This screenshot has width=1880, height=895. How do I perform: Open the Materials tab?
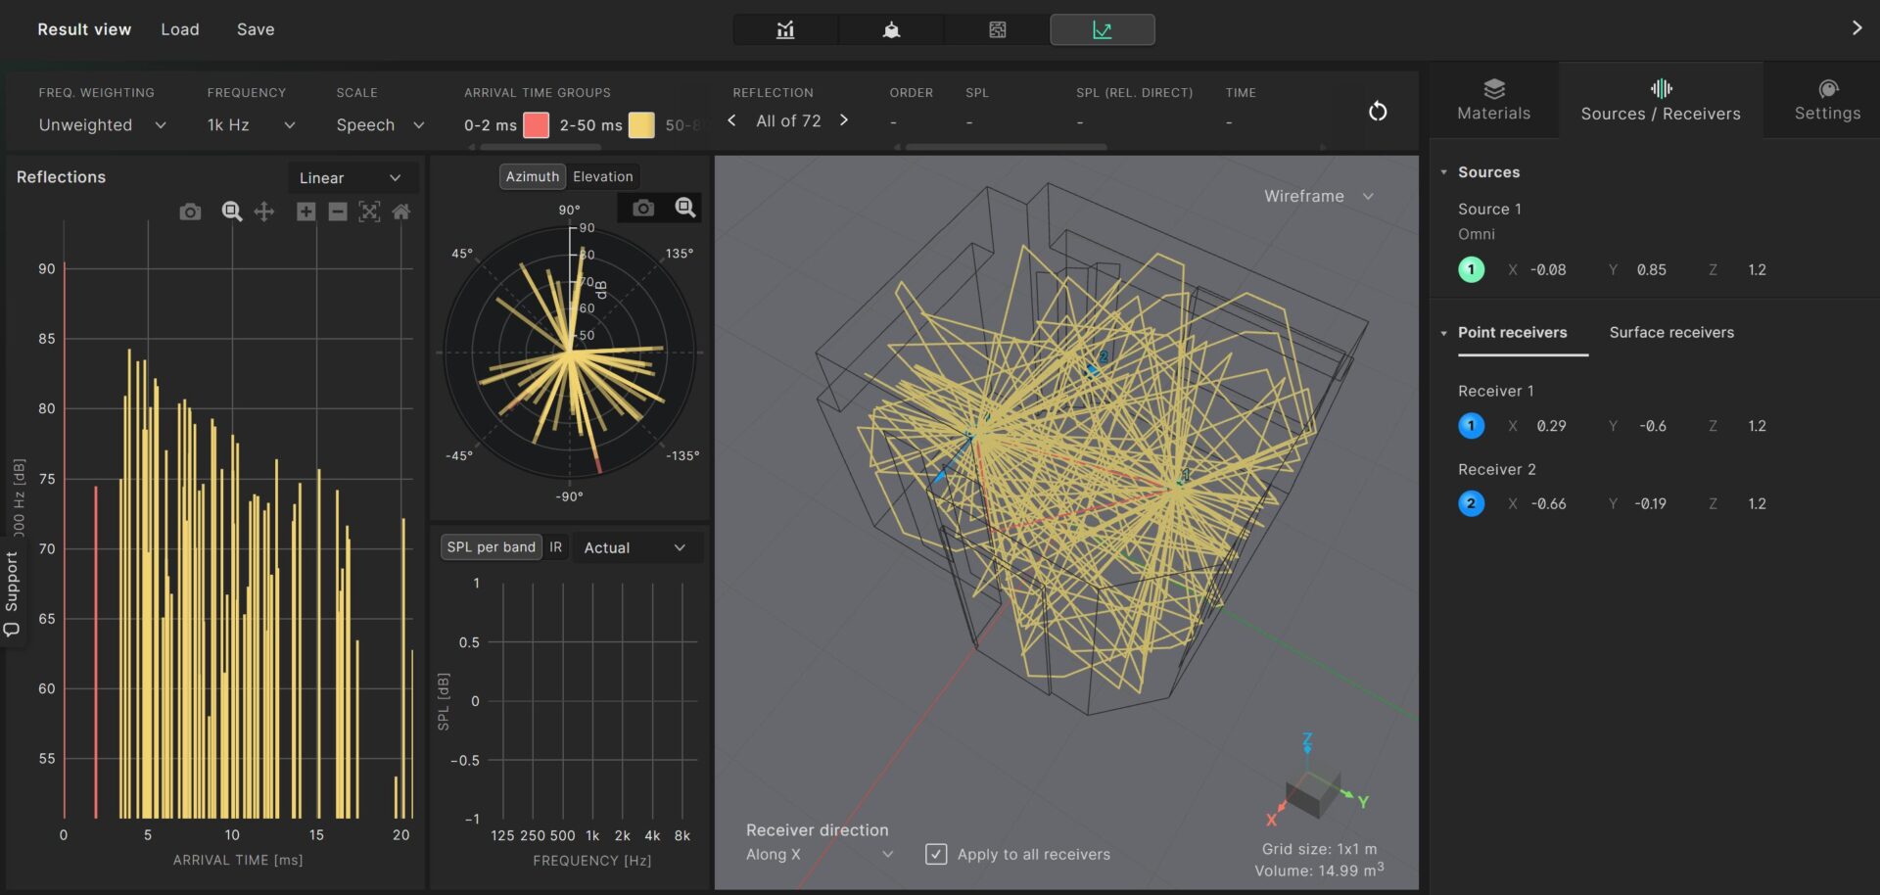[1493, 100]
